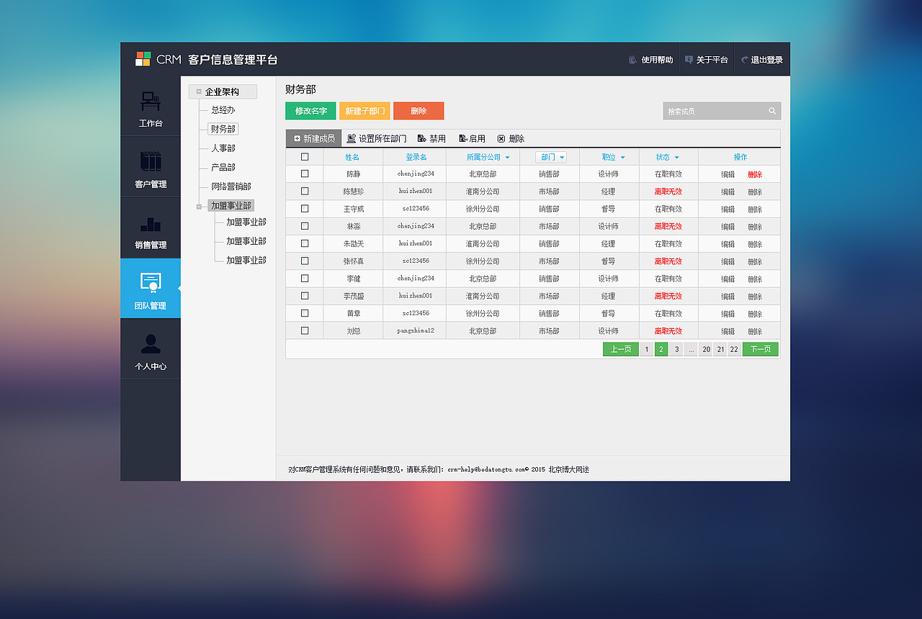Check the row checkbox for 陈慧珍

[305, 191]
